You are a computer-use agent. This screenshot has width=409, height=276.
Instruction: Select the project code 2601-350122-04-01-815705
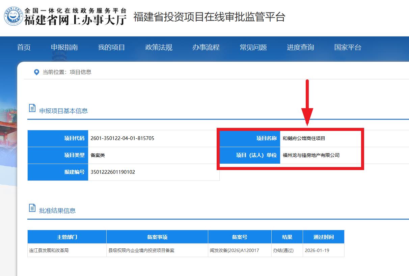tap(122, 138)
